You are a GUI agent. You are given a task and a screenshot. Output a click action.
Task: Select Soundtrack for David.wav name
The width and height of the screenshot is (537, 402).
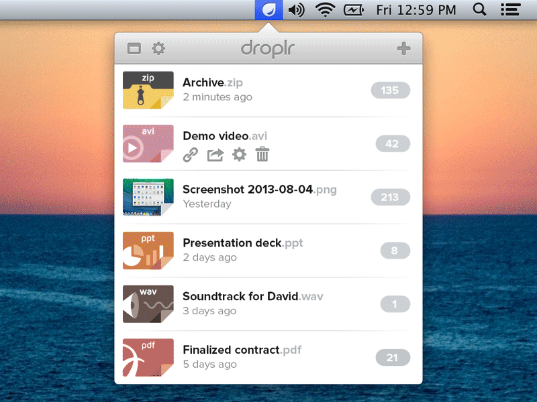(253, 296)
